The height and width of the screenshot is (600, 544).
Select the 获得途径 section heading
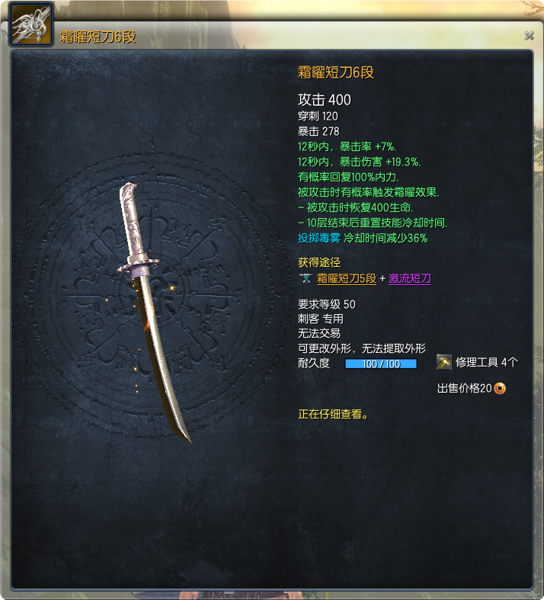pos(319,262)
